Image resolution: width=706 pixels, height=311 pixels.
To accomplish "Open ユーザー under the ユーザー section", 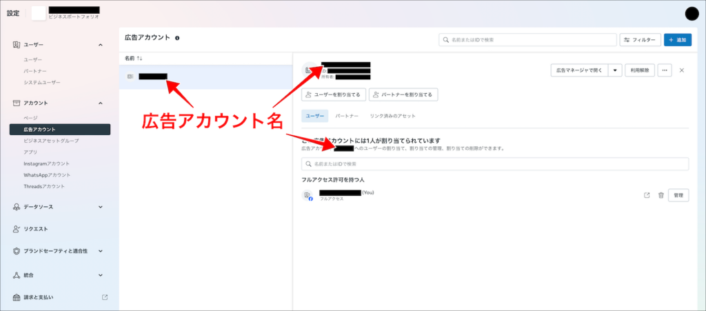I will point(33,60).
